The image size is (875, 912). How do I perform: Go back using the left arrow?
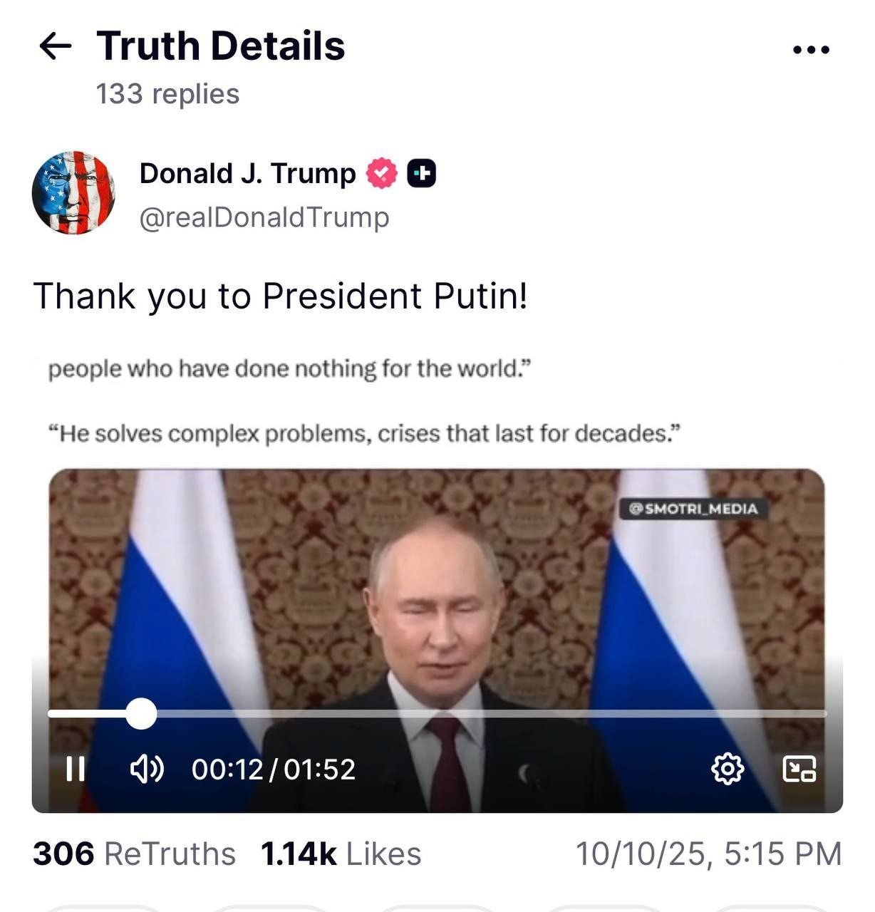(56, 47)
